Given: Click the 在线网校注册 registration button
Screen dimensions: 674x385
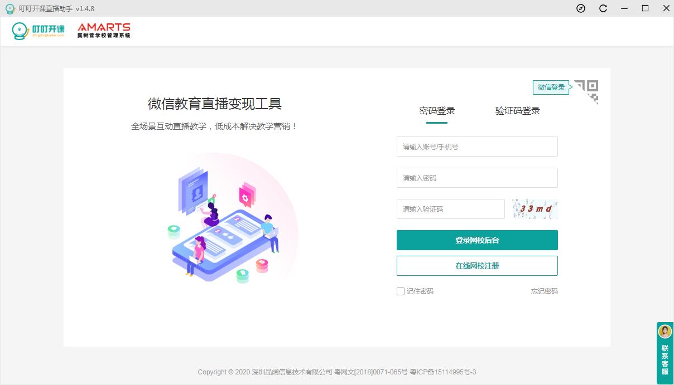Looking at the screenshot, I should tap(477, 266).
